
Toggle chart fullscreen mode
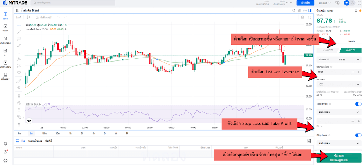click(310, 17)
